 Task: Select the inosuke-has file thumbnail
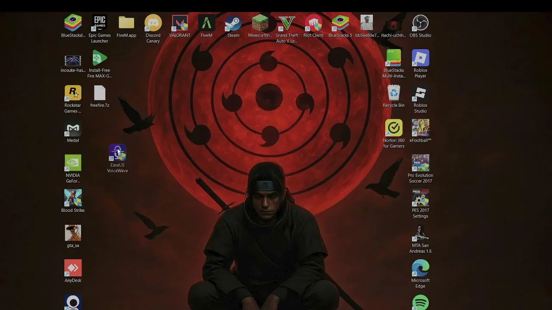(x=73, y=60)
